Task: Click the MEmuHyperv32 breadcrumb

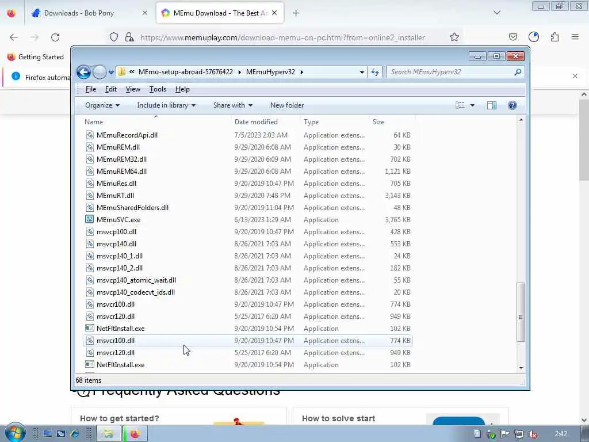Action: [270, 72]
